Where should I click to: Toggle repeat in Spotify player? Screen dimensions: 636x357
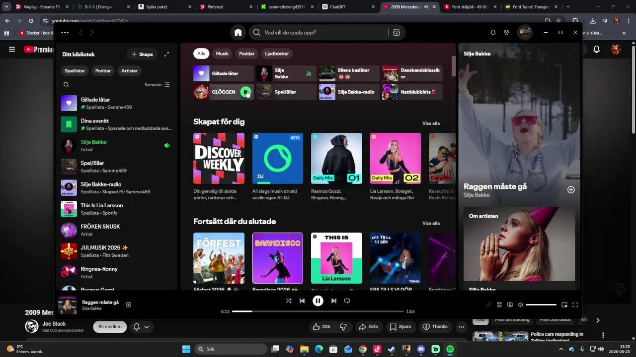pyautogui.click(x=347, y=300)
